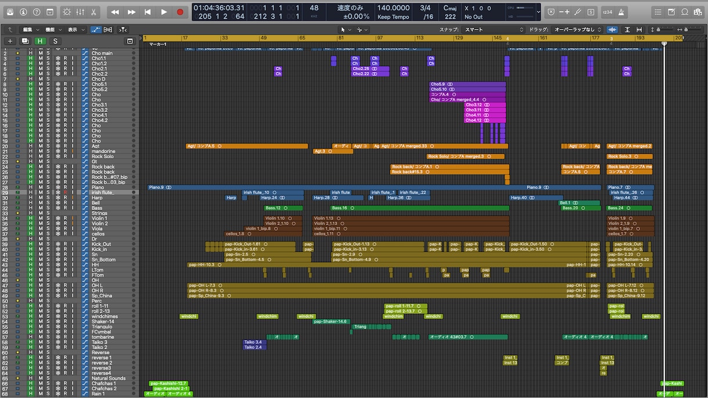
Task: Add a new track with the plus button
Action: click(10, 41)
